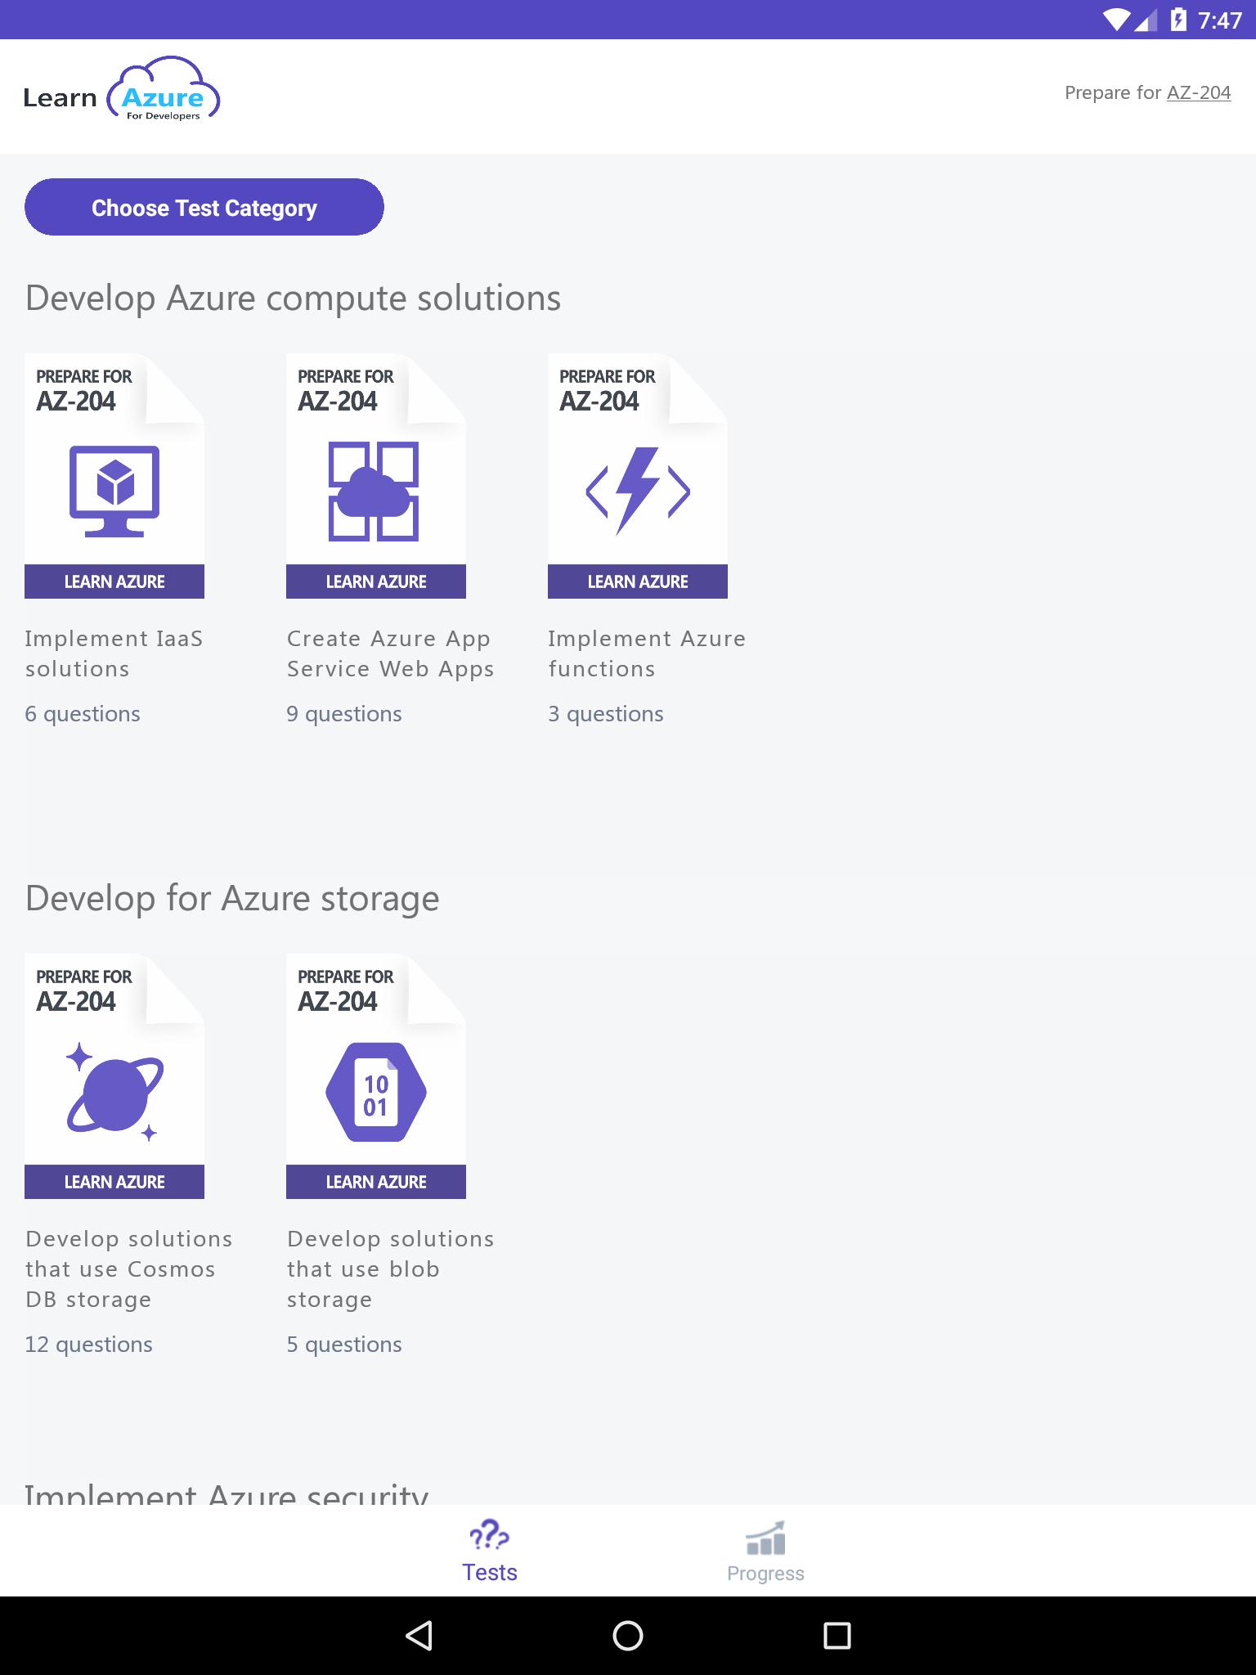
Task: Tap the 7:47 clock in status bar
Action: pos(1219,20)
